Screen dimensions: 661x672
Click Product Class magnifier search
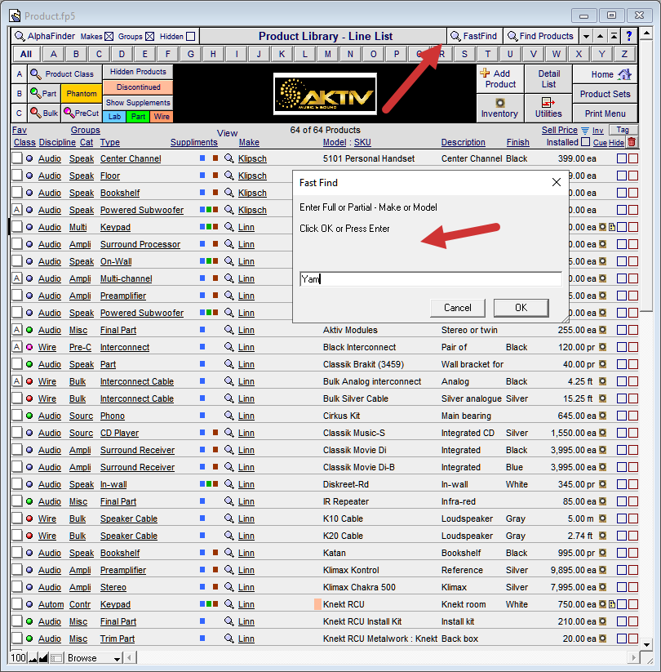(x=36, y=74)
